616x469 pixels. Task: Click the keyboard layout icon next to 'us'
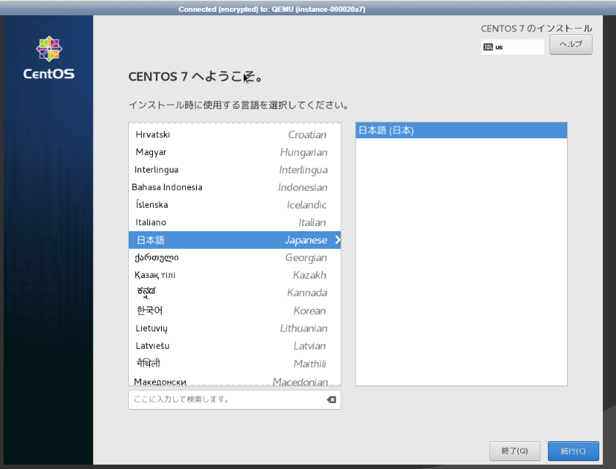tap(488, 47)
